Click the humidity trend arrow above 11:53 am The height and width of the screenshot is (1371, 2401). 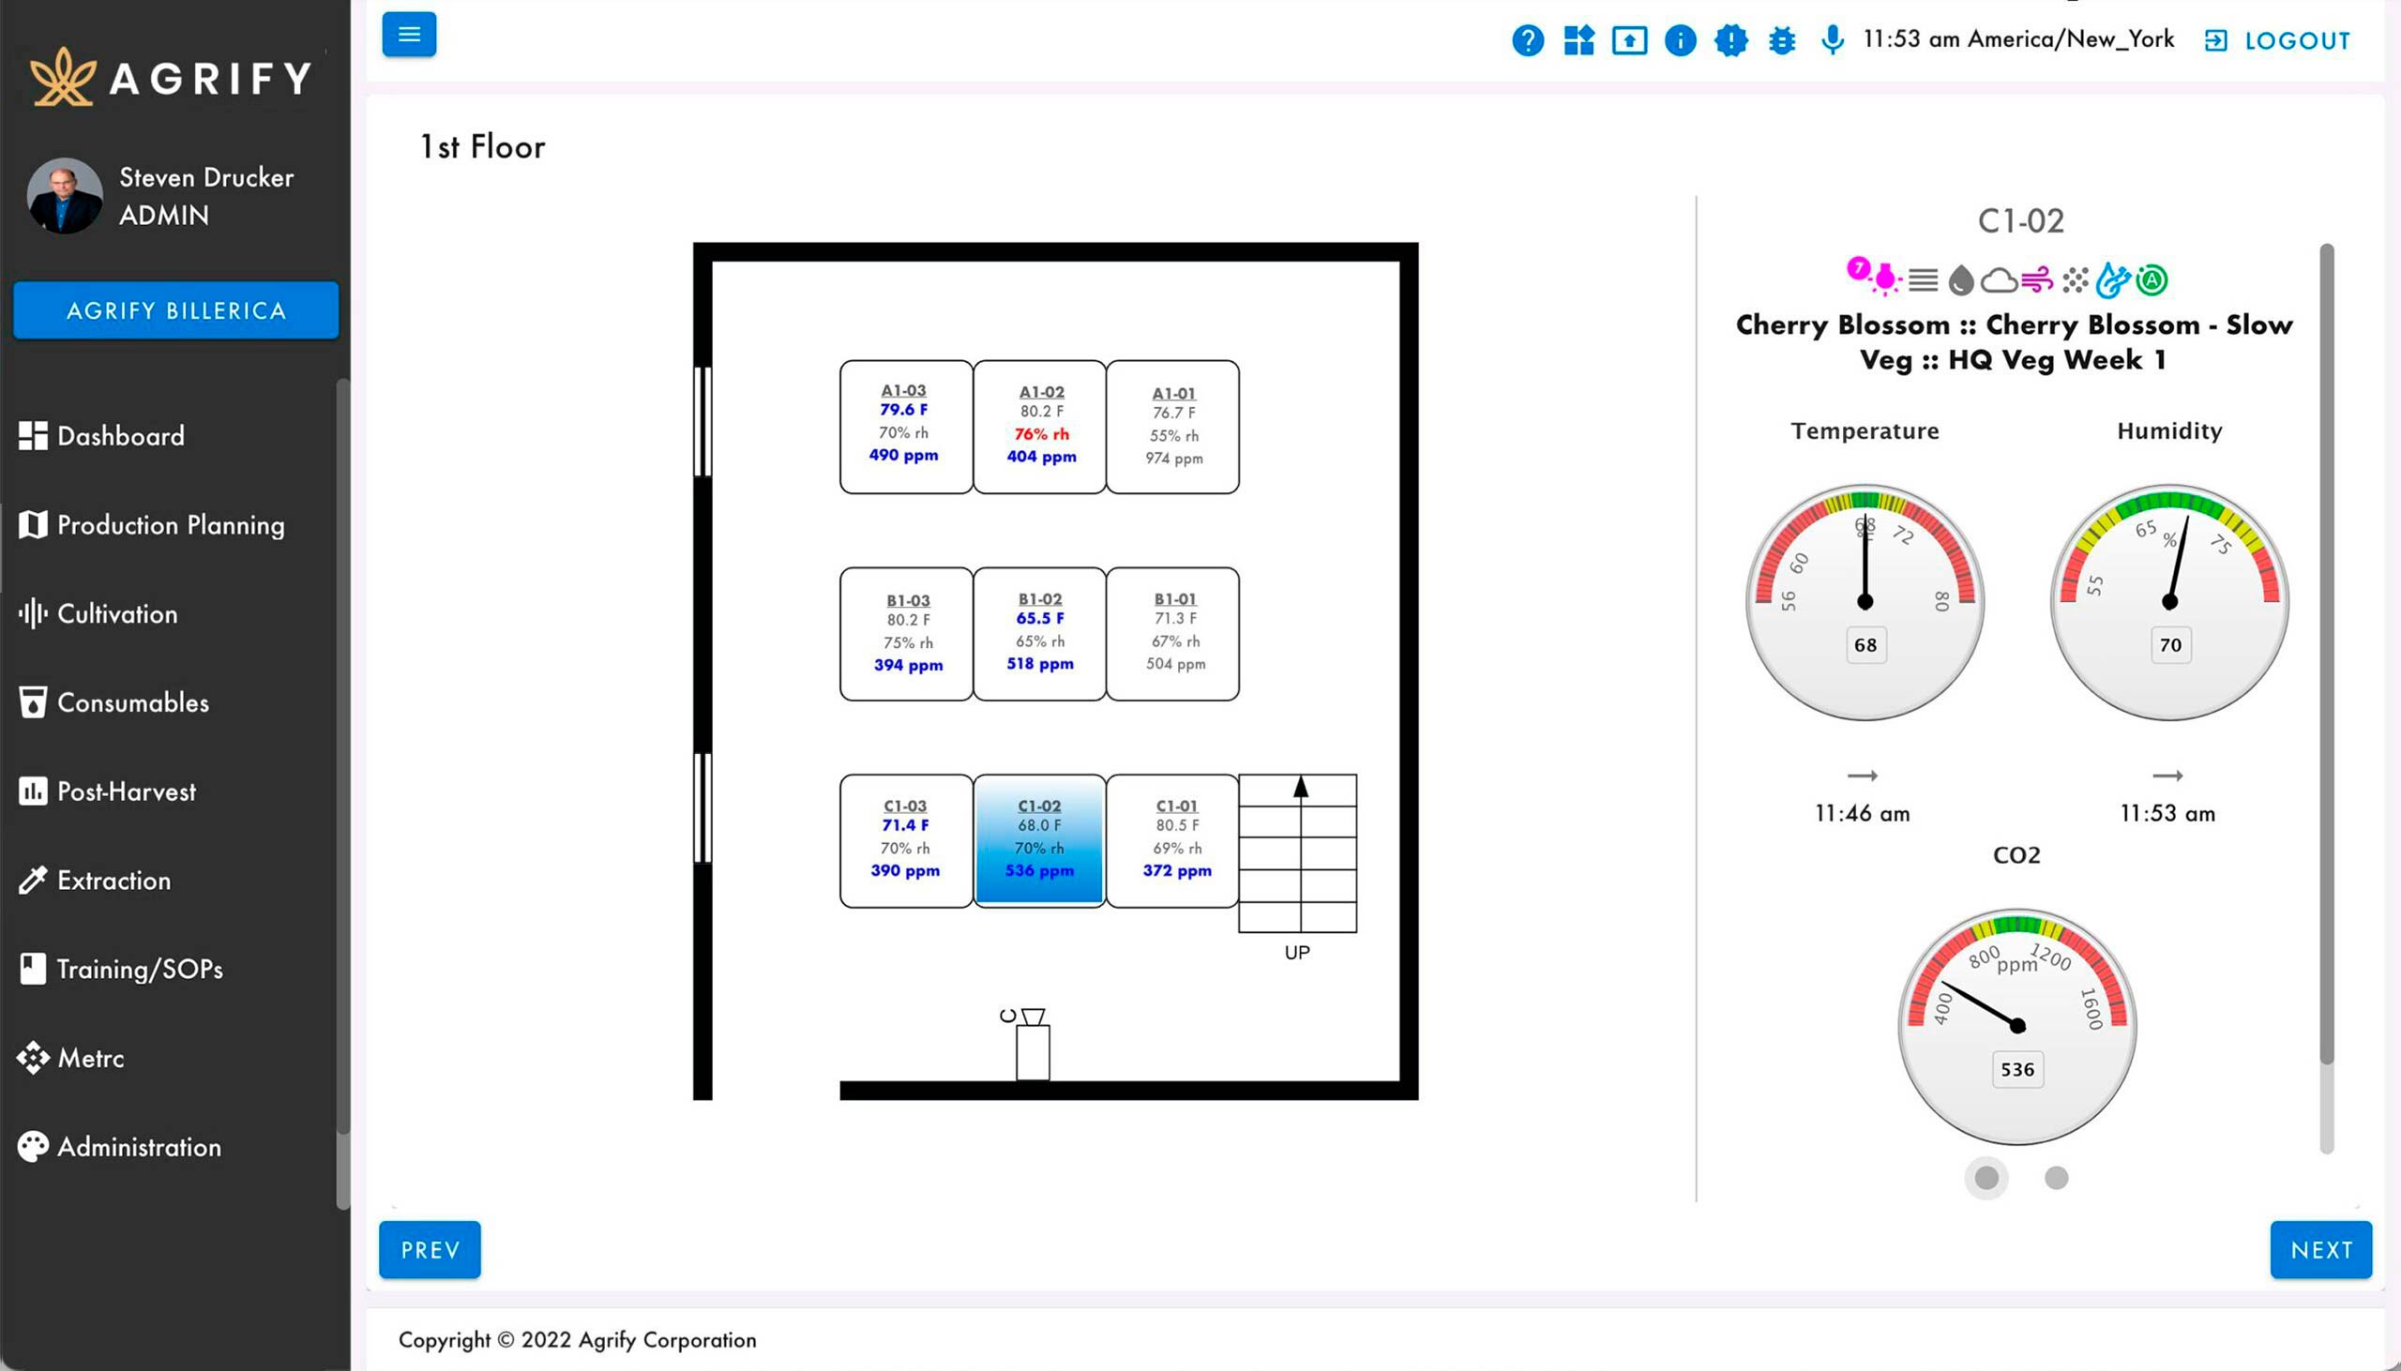point(2167,776)
